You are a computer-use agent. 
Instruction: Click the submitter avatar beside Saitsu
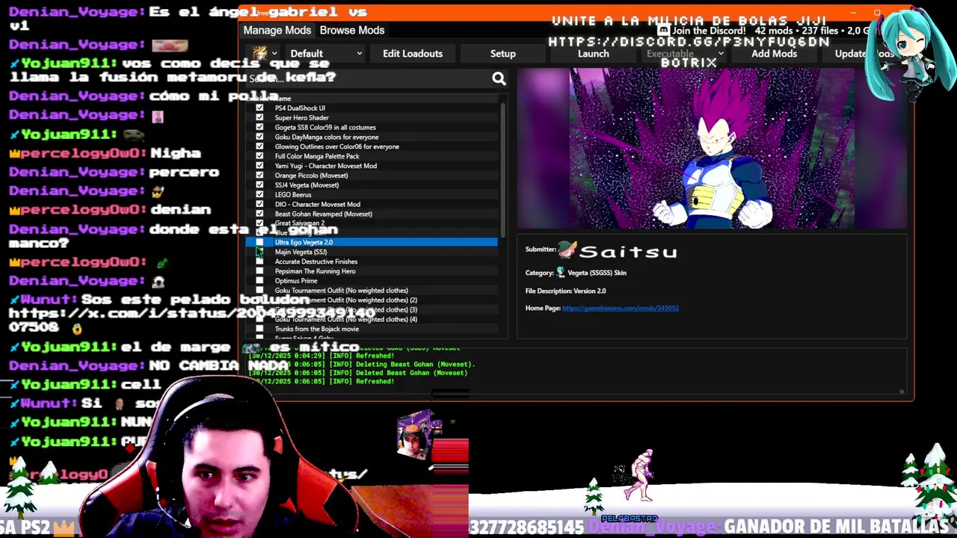[567, 250]
